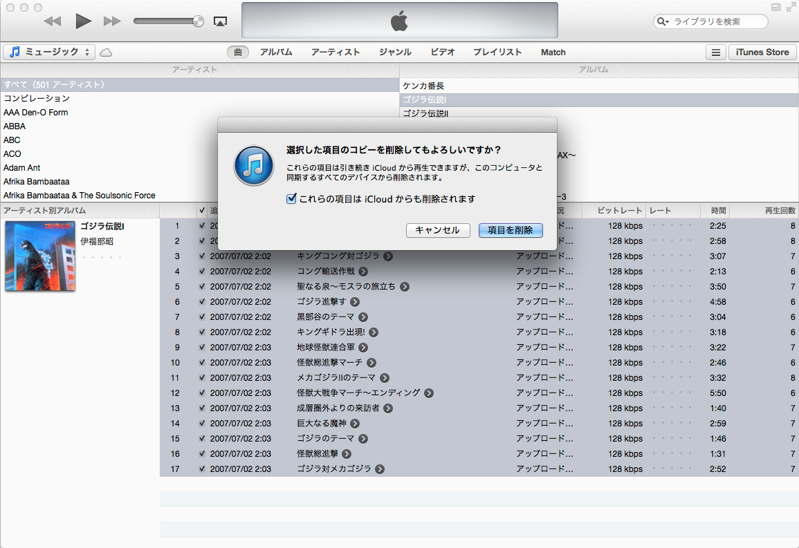This screenshot has height=548, width=799.
Task: Cancel deletion with キャンセル button
Action: coord(438,230)
